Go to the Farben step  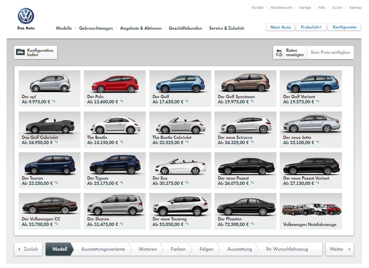coord(178,249)
